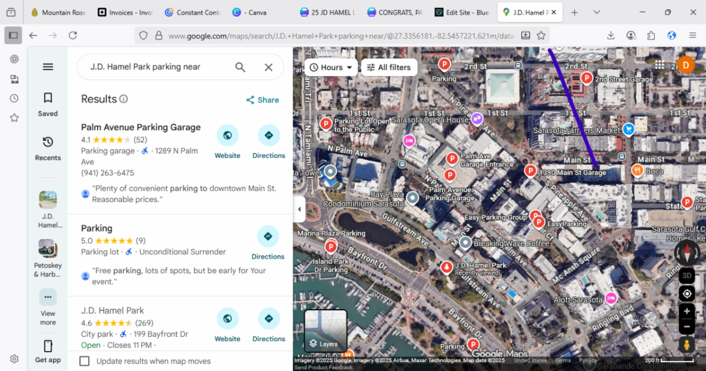Click Breaking Wave Coffee map pin
Viewport: 706px width, 371px height.
pos(465,242)
